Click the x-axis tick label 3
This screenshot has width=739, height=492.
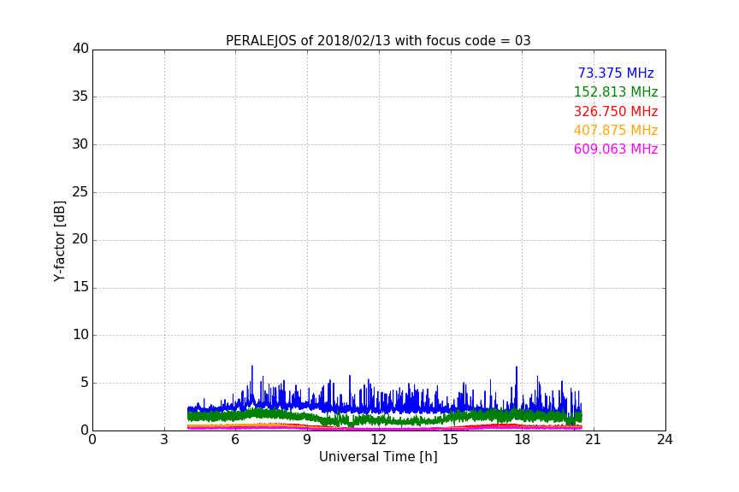tap(164, 440)
